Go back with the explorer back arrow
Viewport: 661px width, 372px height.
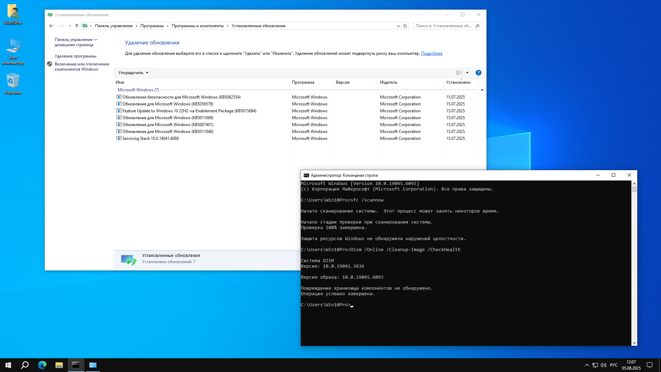pos(51,26)
